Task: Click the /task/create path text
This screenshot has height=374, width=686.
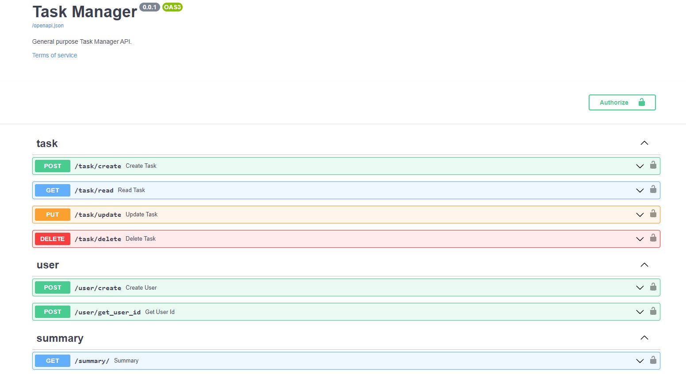Action: coord(98,166)
